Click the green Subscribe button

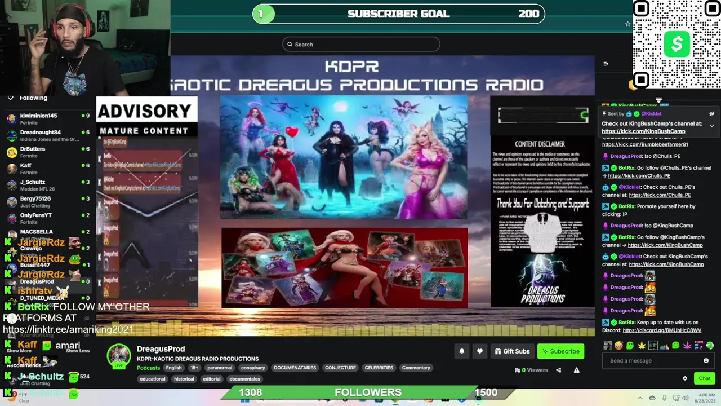click(x=560, y=351)
